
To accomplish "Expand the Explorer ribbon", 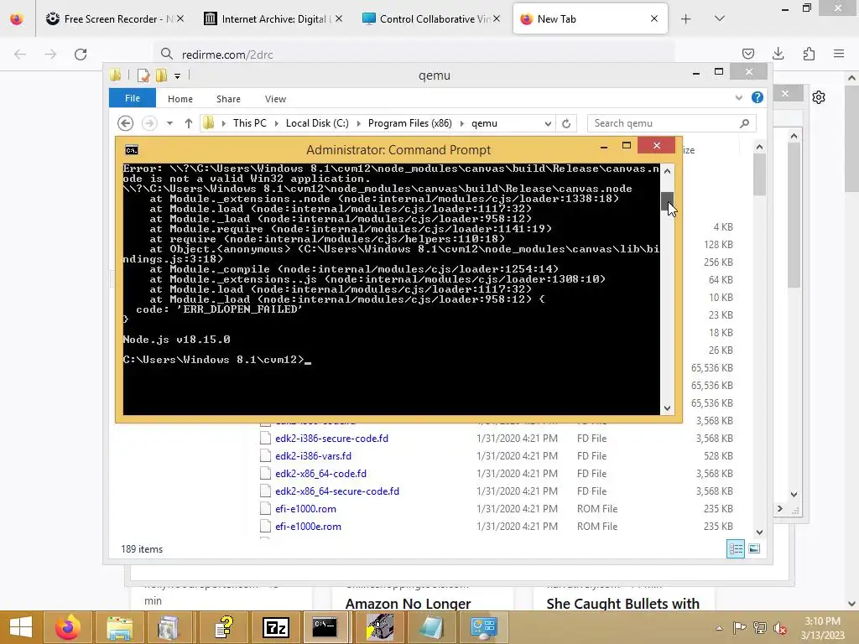I will pos(738,98).
